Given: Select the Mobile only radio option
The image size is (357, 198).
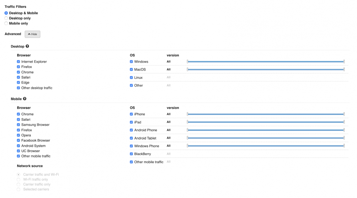Looking at the screenshot, I should [x=6, y=23].
